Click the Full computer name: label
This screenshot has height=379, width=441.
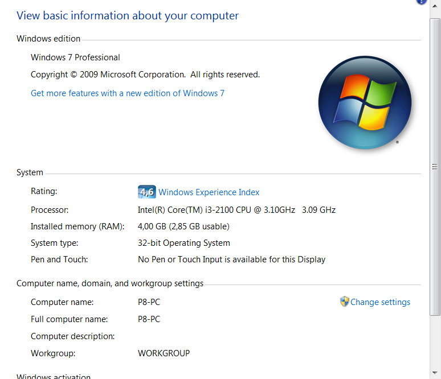point(69,319)
